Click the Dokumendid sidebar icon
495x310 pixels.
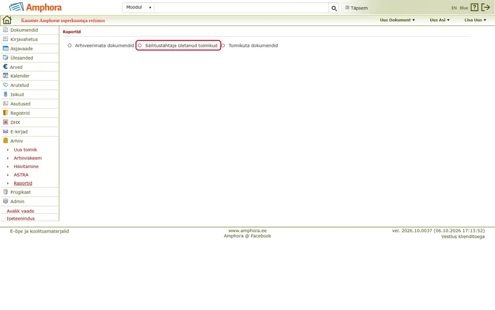click(5, 30)
